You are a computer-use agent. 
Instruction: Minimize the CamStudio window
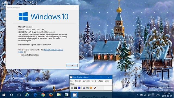click(94, 77)
